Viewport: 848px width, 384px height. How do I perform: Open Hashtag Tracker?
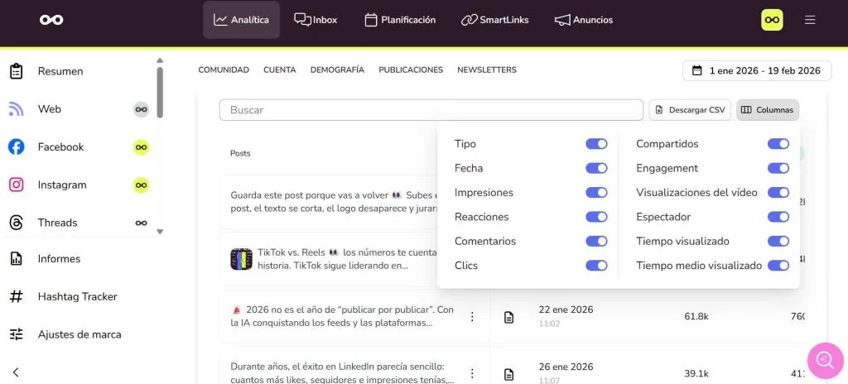pyautogui.click(x=79, y=297)
